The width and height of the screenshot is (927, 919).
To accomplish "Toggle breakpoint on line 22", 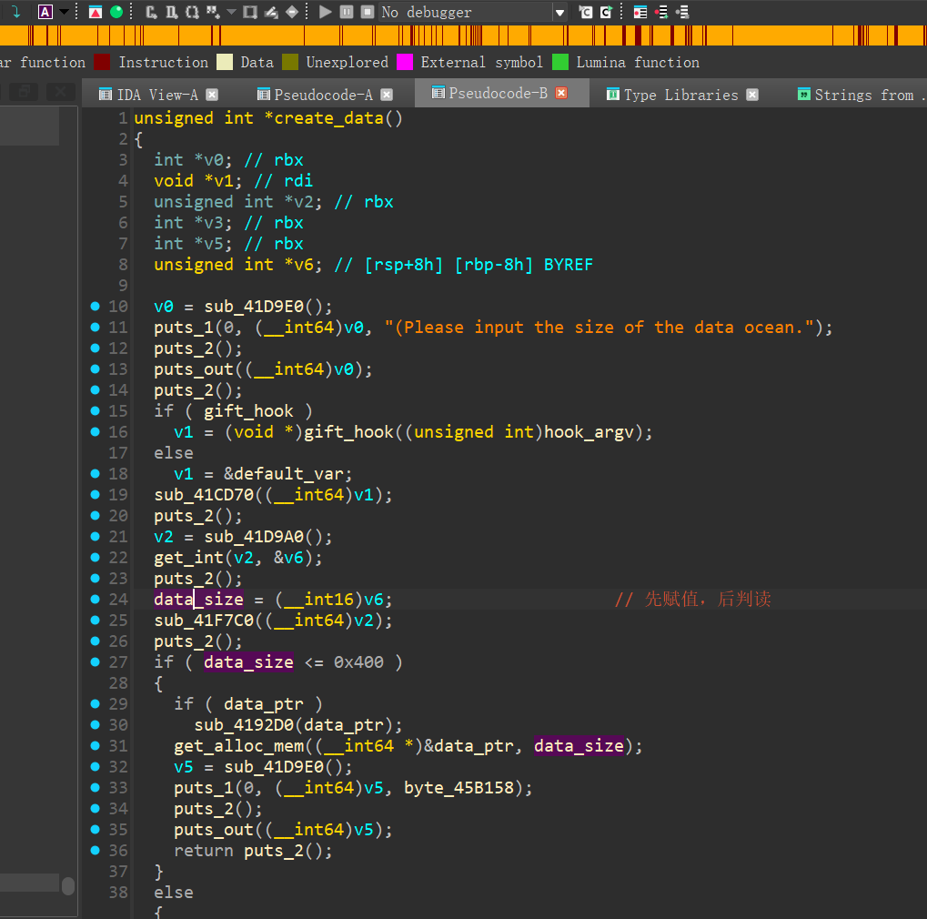I will pos(96,557).
